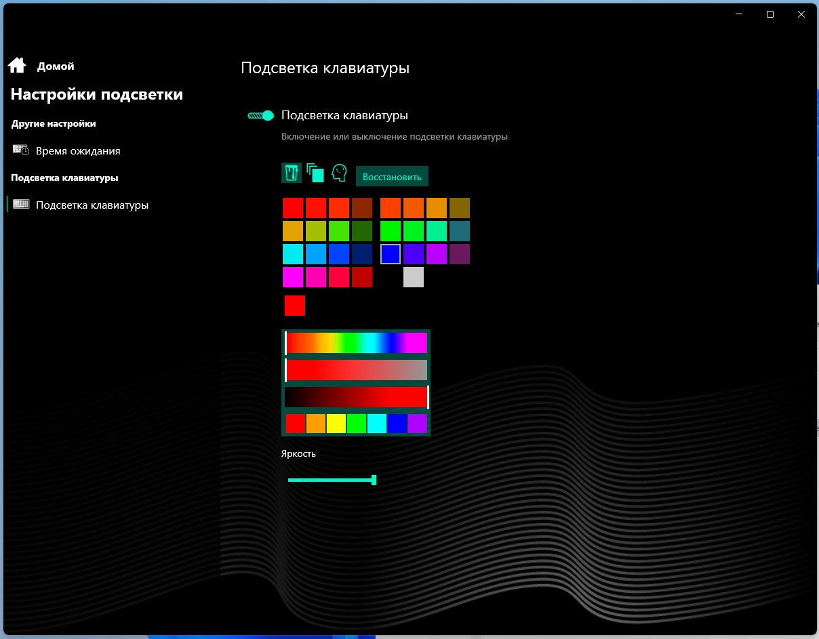Turn off the Подсветка клавиатуры switch
Viewport: 819px width, 639px height.
[x=260, y=115]
